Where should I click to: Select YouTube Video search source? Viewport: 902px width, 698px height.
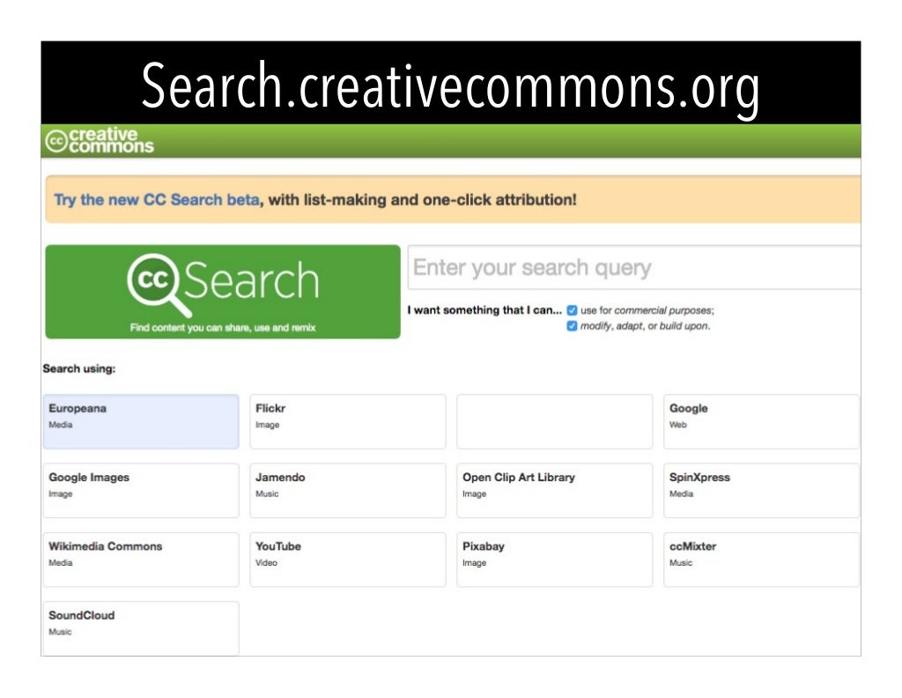coord(347,560)
